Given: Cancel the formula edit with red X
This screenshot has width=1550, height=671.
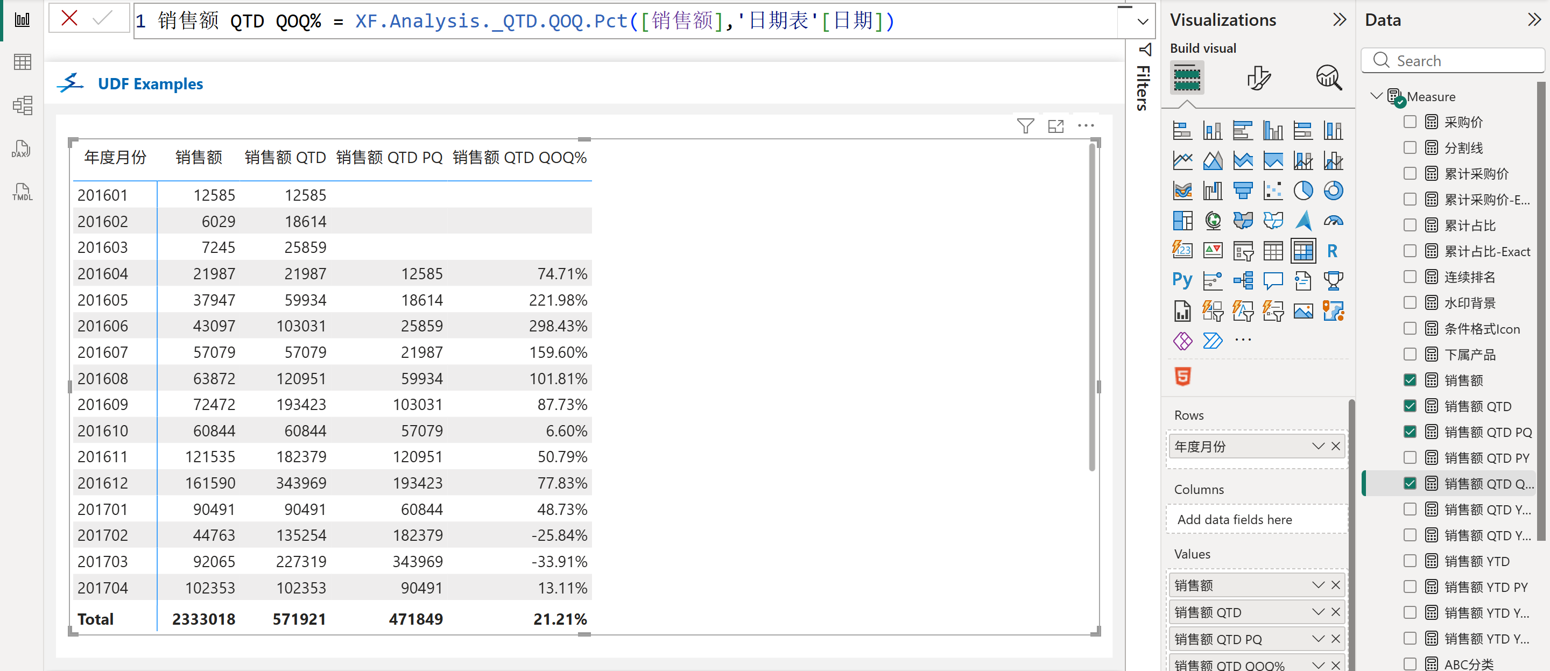Looking at the screenshot, I should pyautogui.click(x=70, y=18).
